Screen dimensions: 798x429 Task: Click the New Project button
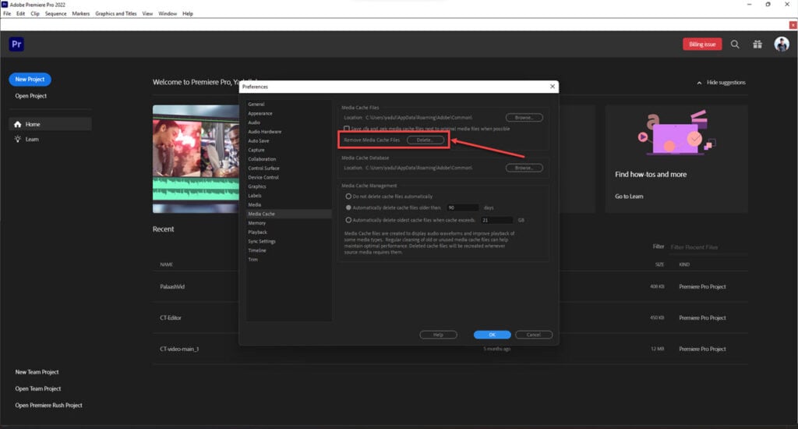click(30, 80)
